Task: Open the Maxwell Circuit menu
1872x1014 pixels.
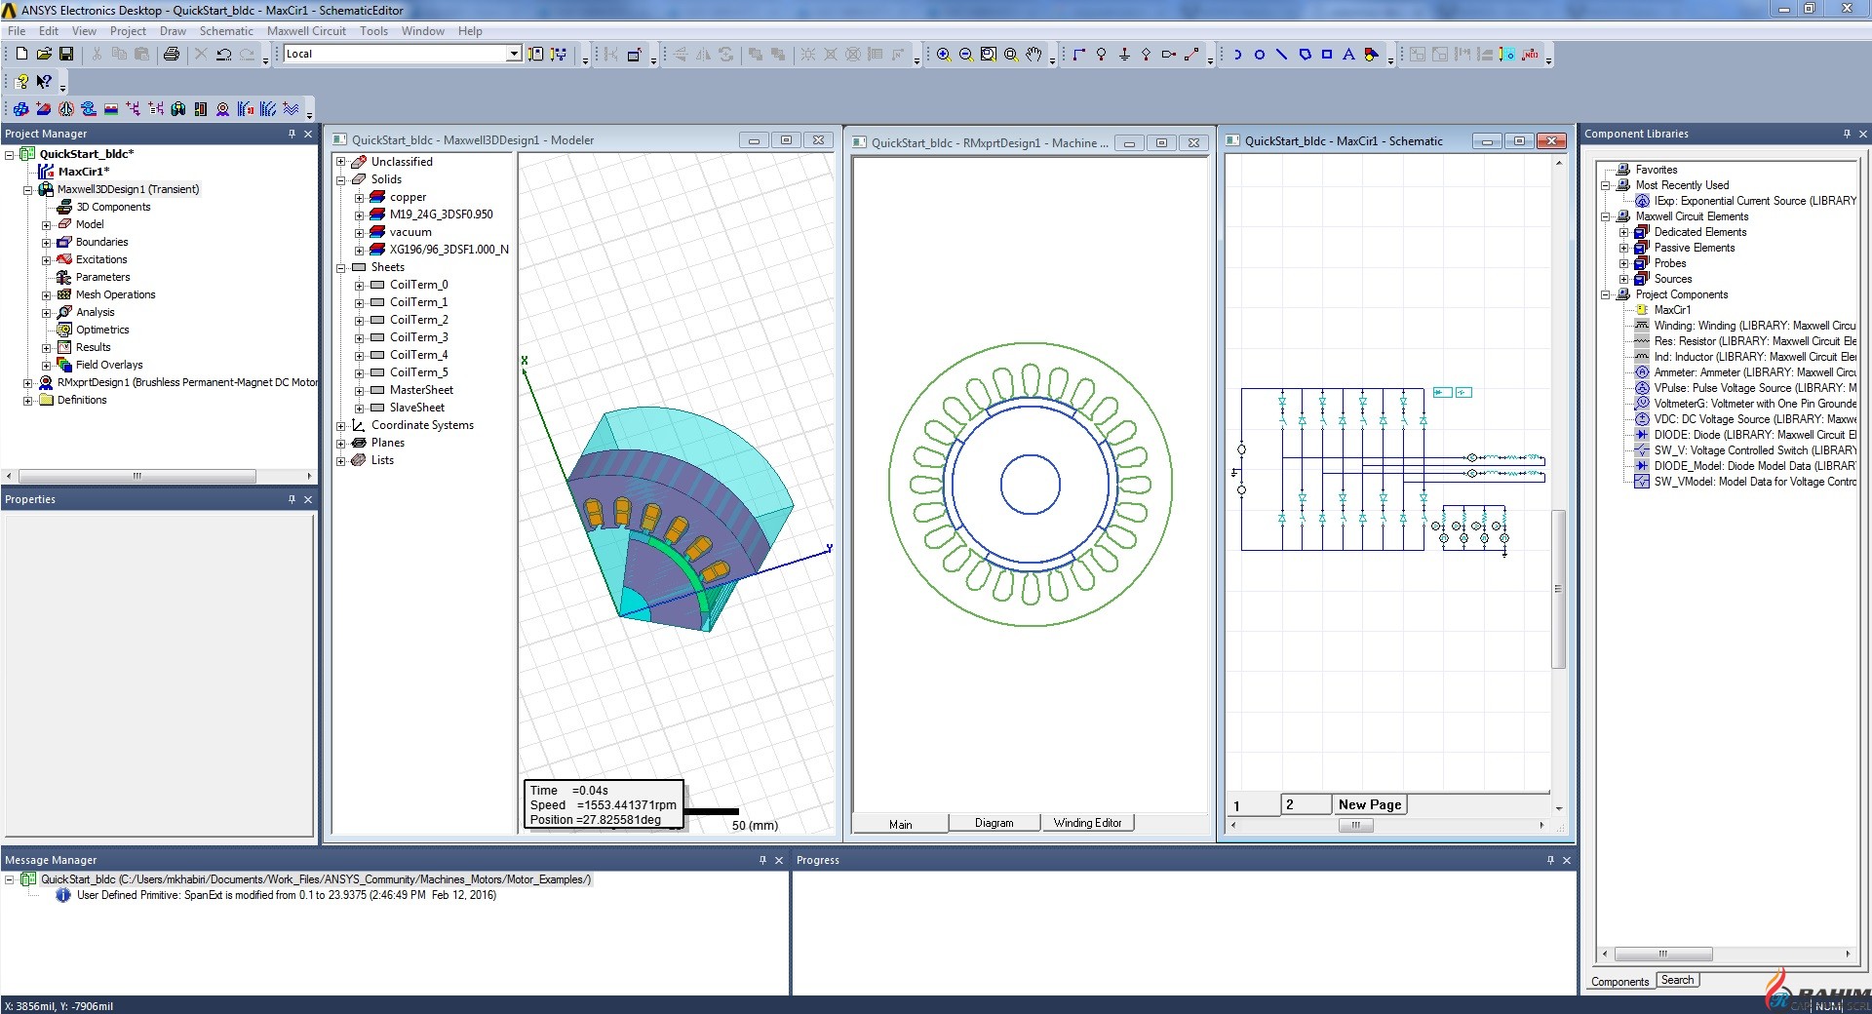Action: 306,31
